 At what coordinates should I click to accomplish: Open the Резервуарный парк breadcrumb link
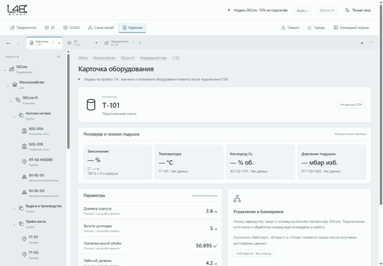pyautogui.click(x=153, y=58)
